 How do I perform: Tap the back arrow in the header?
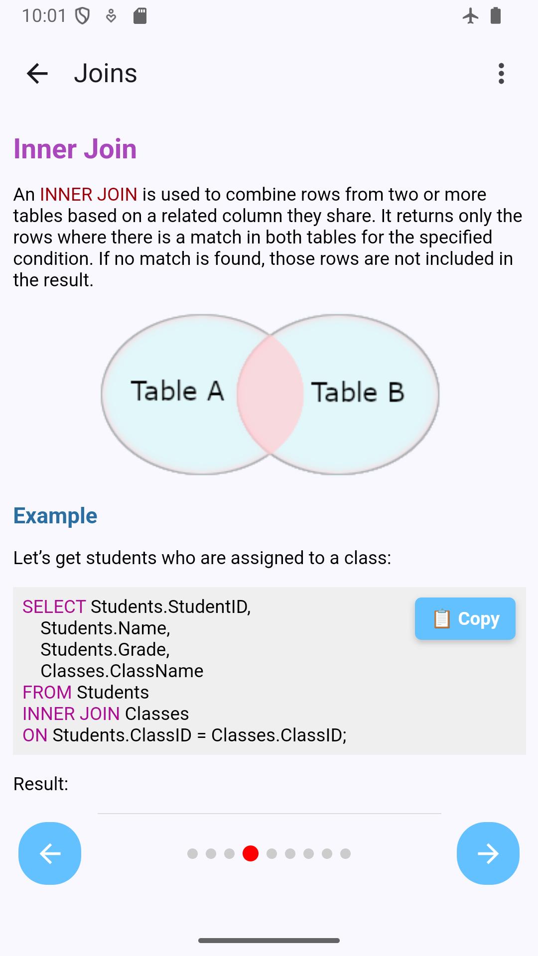37,74
